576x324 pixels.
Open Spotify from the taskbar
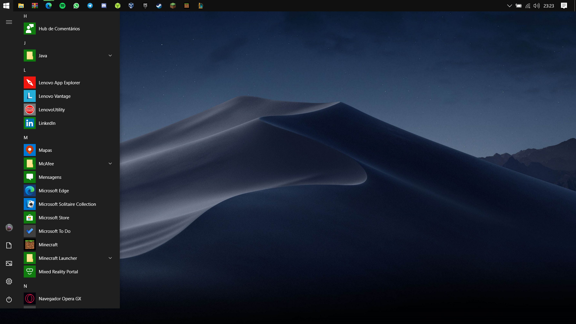coord(62,6)
